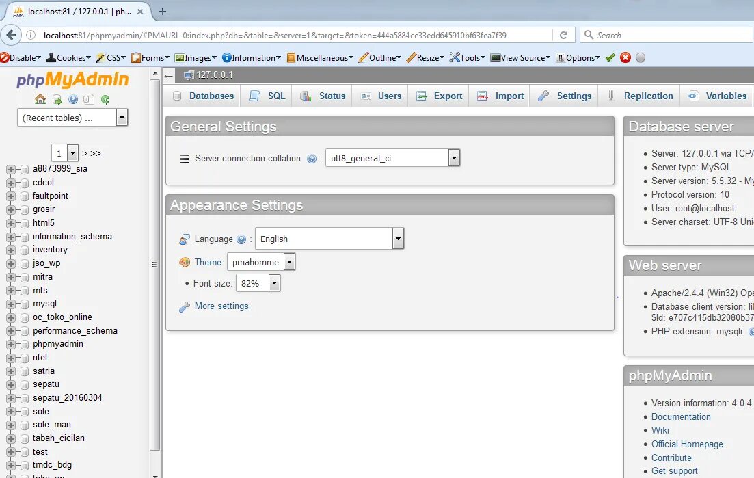754x478 pixels.
Task: Open the Export tab
Action: [439, 96]
